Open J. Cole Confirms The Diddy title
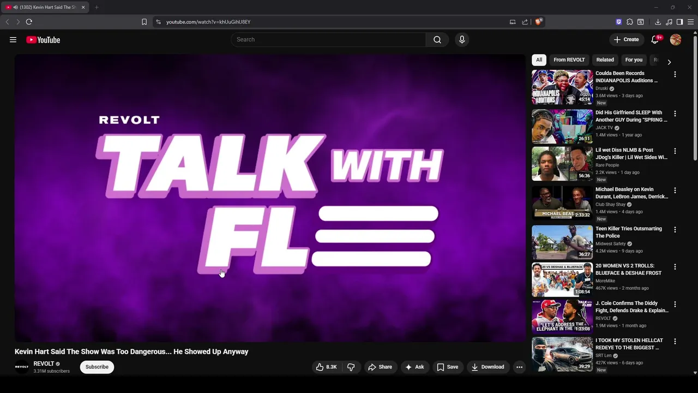Screen dimensions: 698x393 tap(632, 307)
